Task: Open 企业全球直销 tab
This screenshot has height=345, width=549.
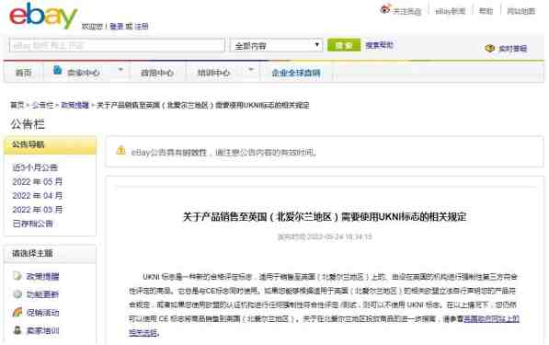Action: point(296,73)
